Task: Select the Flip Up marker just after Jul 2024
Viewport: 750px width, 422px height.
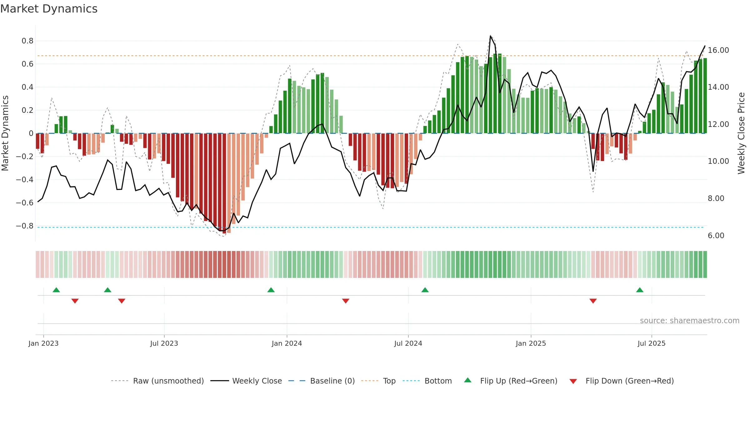Action: [x=425, y=290]
